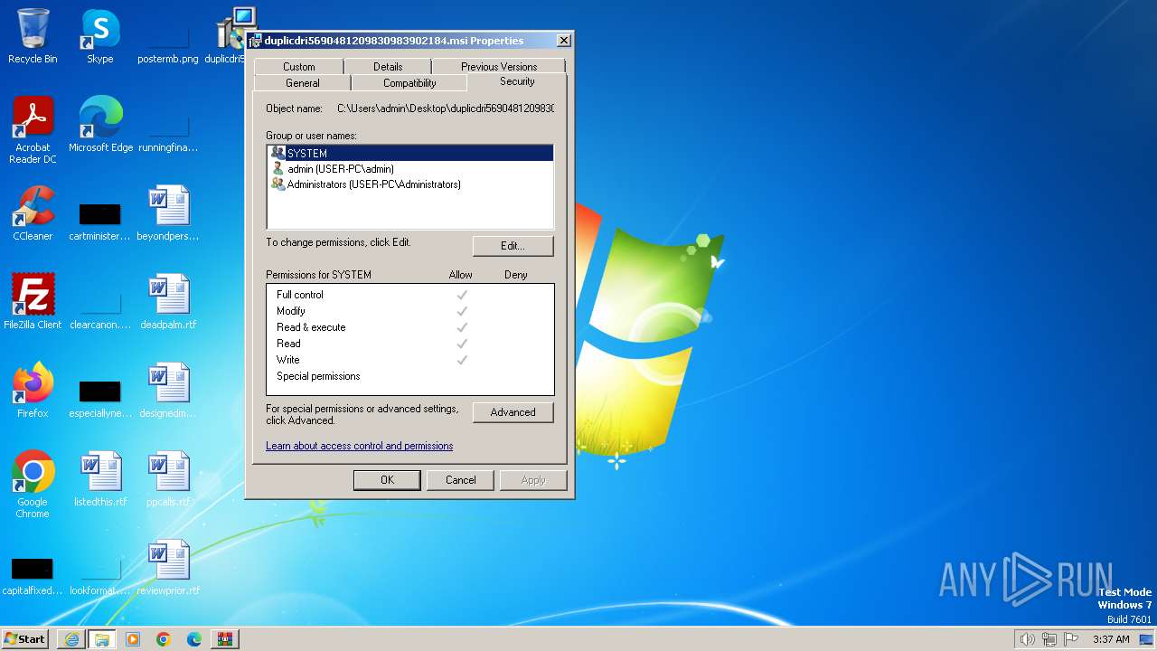The image size is (1157, 651).
Task: Select deadpalm.rtf document icon
Action: 168,302
